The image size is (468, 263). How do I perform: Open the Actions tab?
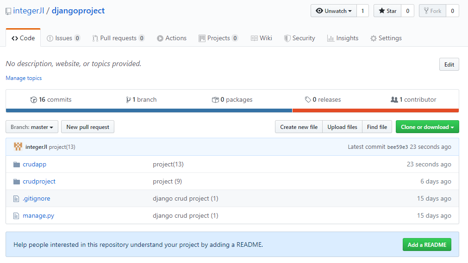pyautogui.click(x=172, y=38)
